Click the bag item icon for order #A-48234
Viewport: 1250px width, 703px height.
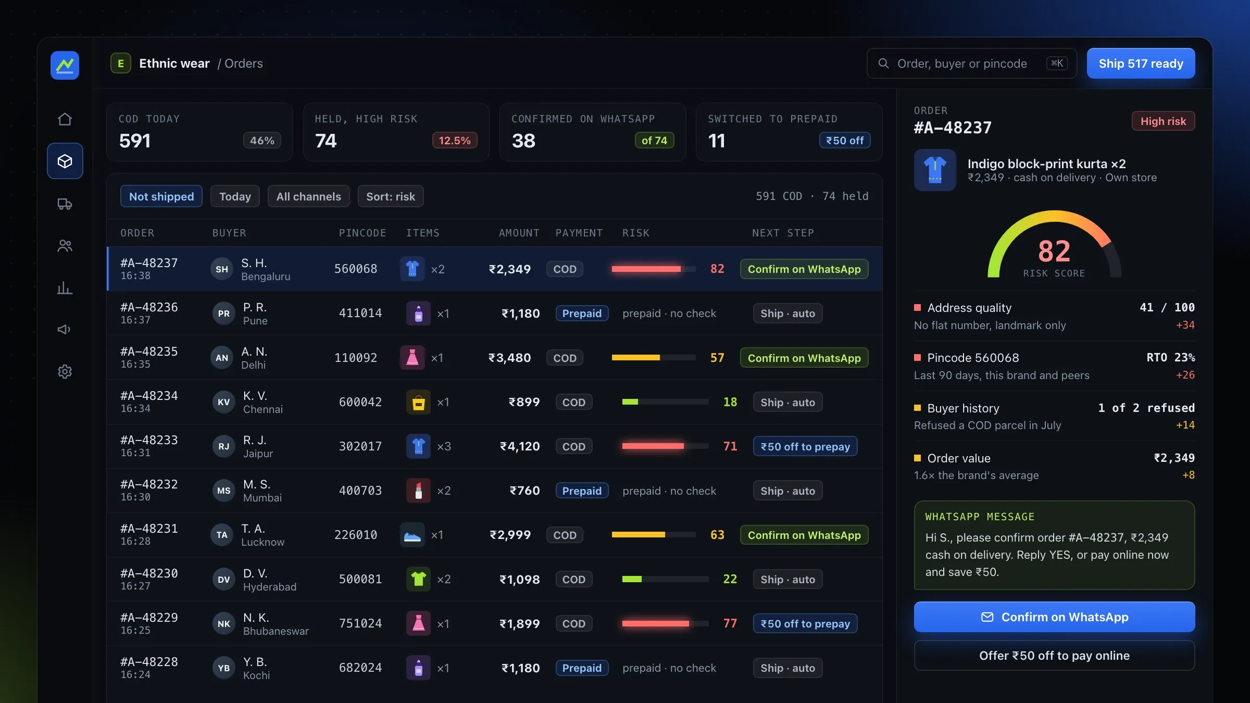tap(418, 402)
